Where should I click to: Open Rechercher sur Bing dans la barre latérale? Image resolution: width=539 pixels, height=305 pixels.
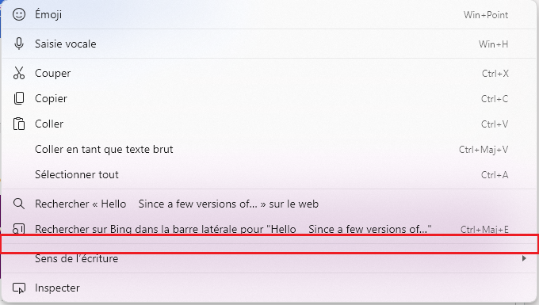(269, 228)
